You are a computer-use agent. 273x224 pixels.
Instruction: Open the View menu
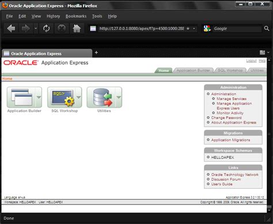pyautogui.click(x=36, y=16)
